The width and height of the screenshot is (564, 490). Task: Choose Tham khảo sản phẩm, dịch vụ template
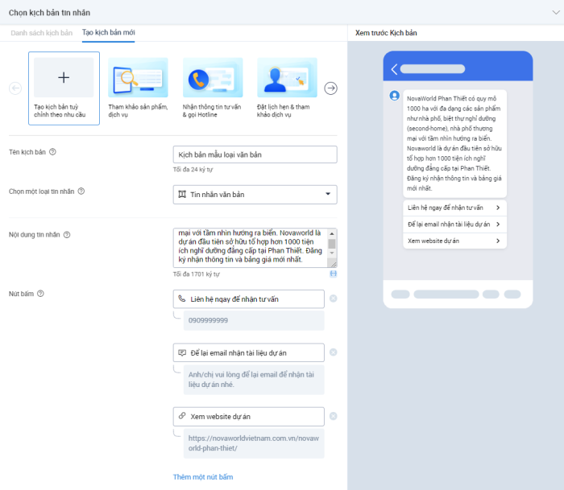click(x=138, y=89)
